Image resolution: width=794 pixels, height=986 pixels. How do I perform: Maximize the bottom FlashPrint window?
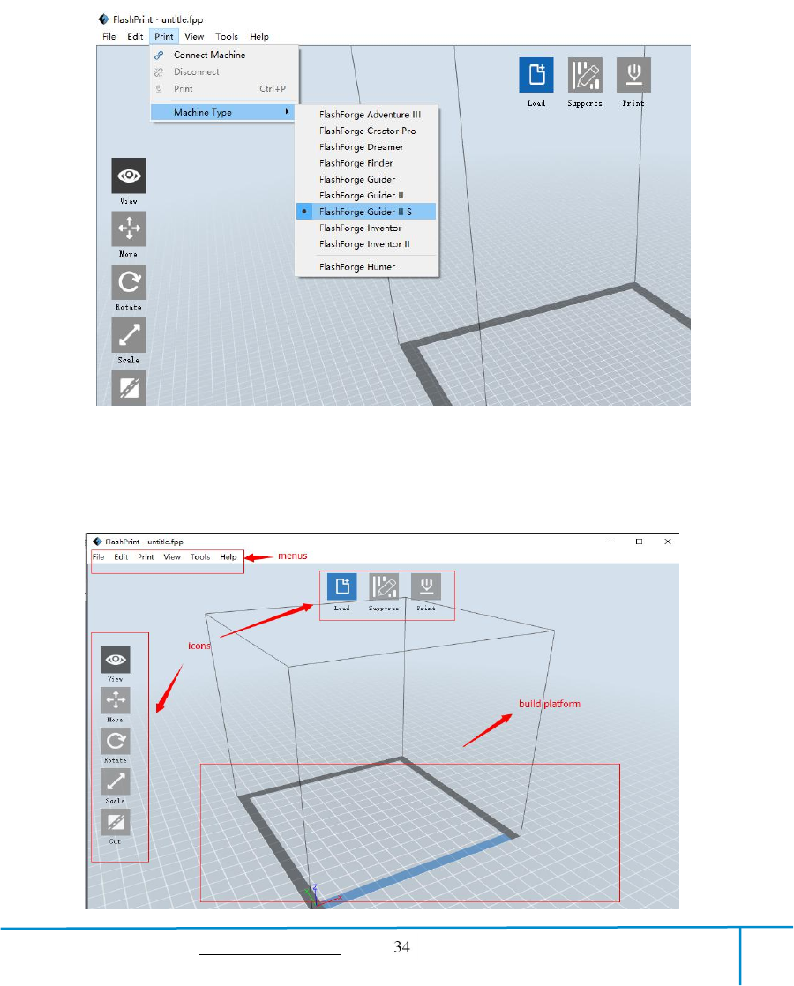(640, 542)
